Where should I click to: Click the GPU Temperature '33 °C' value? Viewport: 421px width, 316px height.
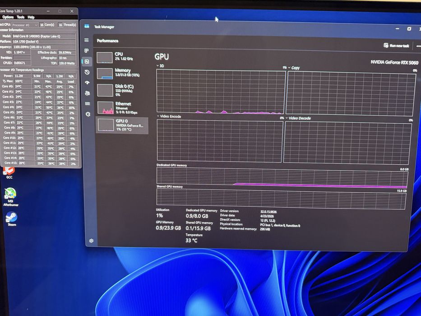tap(191, 241)
